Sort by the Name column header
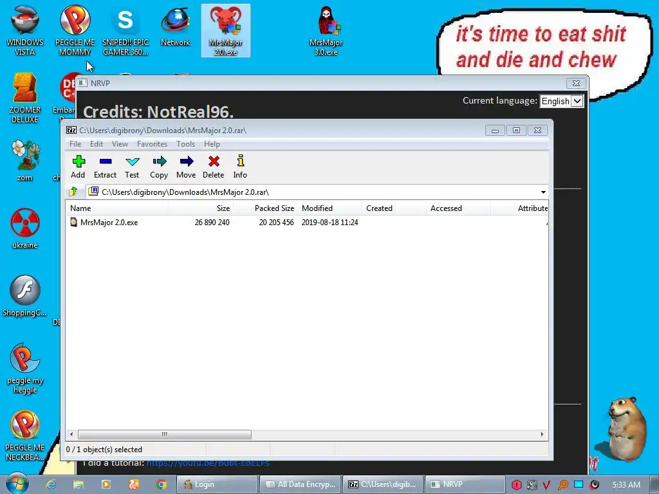This screenshot has height=494, width=659. coord(118,208)
